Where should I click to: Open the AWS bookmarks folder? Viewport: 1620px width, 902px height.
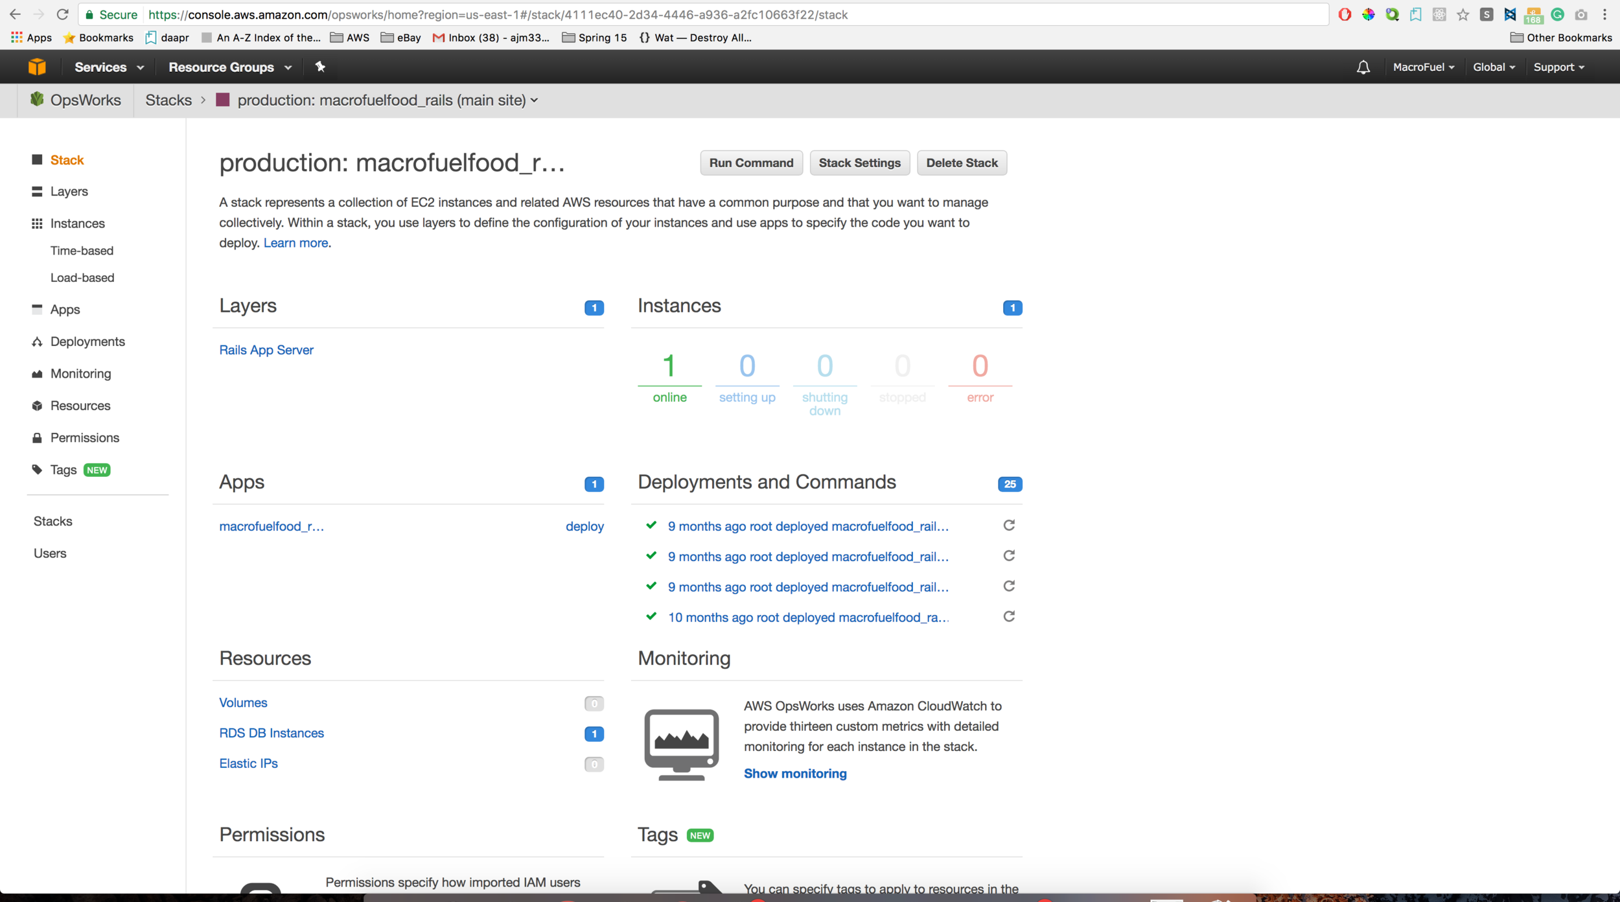pos(350,38)
